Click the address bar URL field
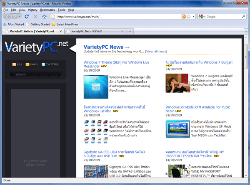Viewport: 250px width, 185px height. pos(119,17)
